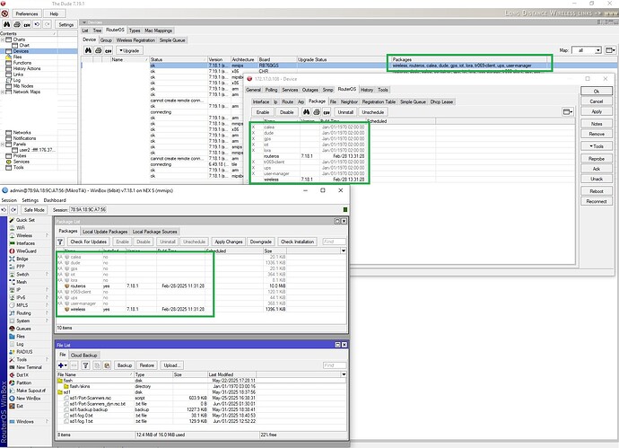This screenshot has height=448, width=619.
Task: Click the Find field in Package List
Action: (333, 242)
